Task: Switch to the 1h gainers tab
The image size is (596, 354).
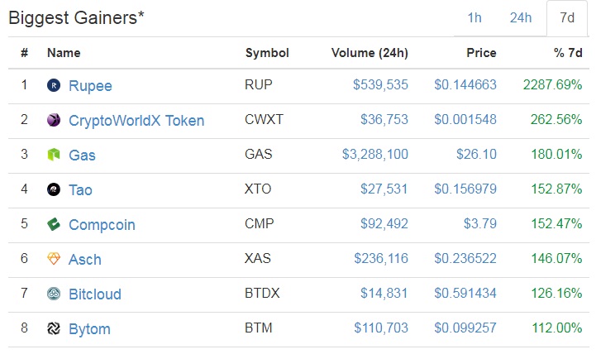Action: pyautogui.click(x=474, y=18)
